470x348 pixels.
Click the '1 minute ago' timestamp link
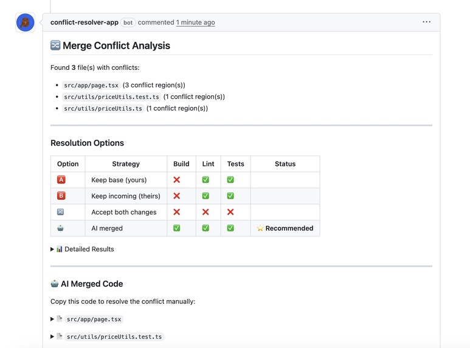(195, 22)
